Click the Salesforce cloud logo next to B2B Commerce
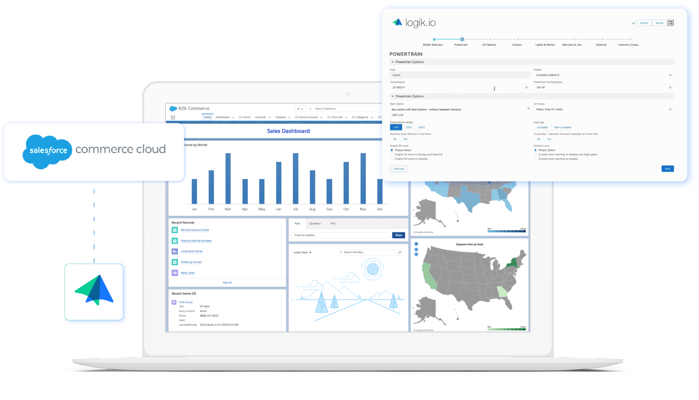 pyautogui.click(x=173, y=109)
